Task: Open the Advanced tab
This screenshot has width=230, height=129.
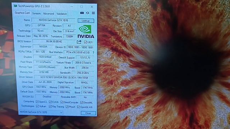Action: pos(49,14)
